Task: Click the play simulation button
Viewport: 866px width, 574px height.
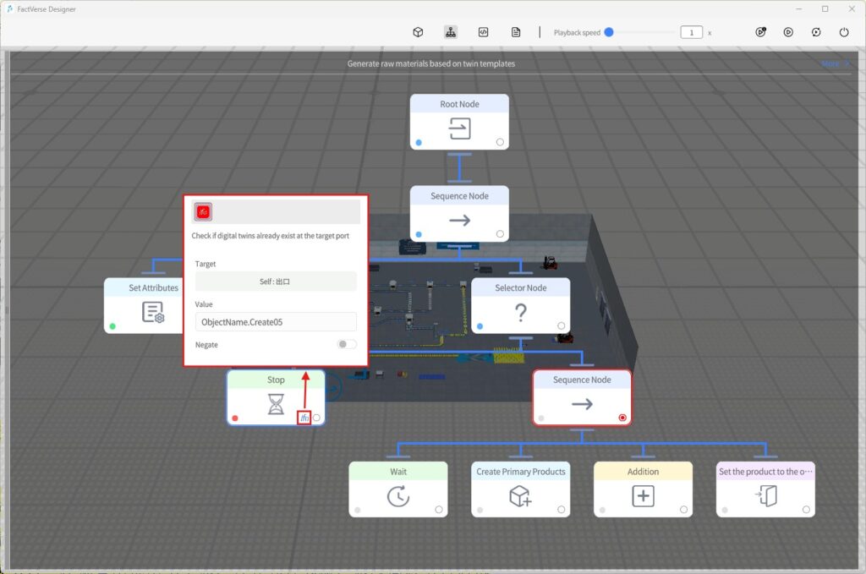Action: [x=788, y=32]
